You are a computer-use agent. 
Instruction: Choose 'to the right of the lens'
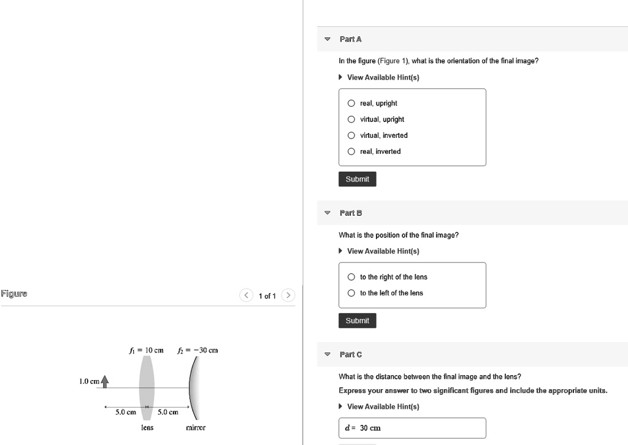[351, 276]
